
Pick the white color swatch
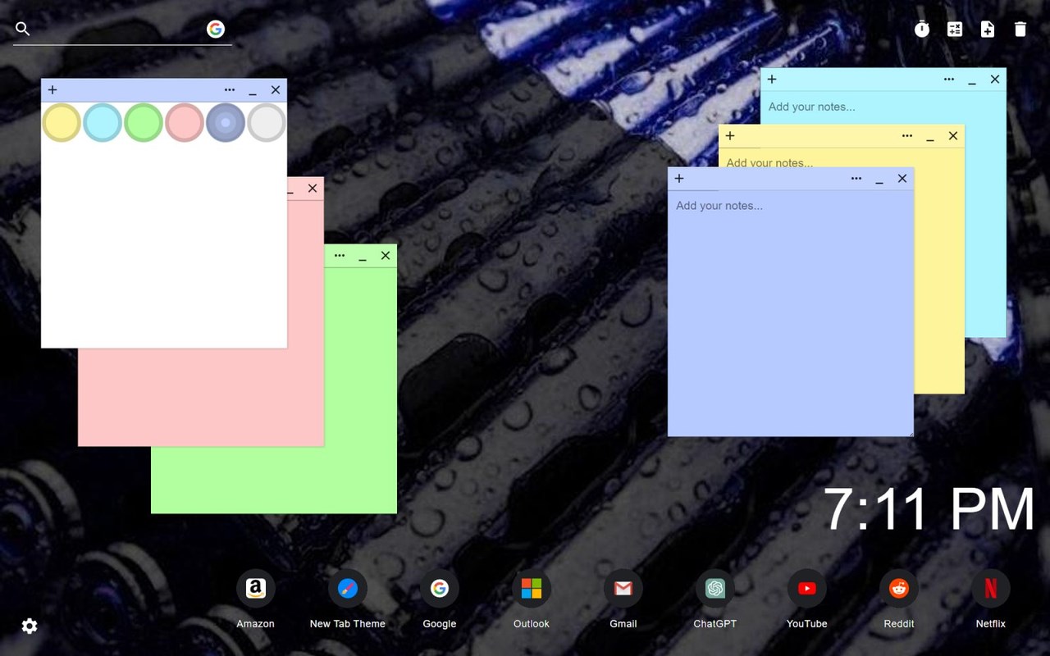coord(267,122)
